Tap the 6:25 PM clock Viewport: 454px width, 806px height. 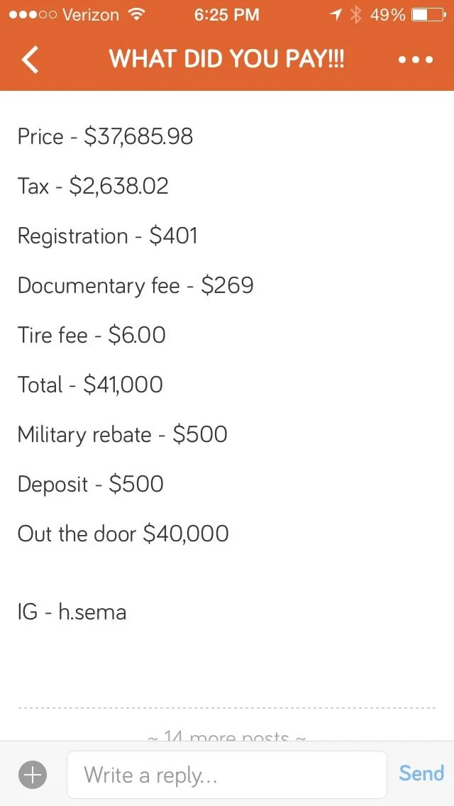click(227, 15)
